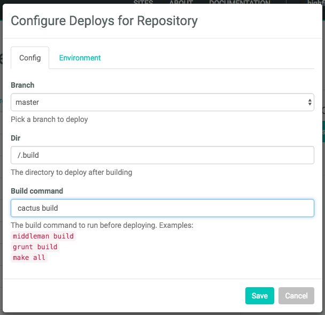Switch to the Environment tab
Viewport: 325px width, 315px height.
pyautogui.click(x=80, y=58)
